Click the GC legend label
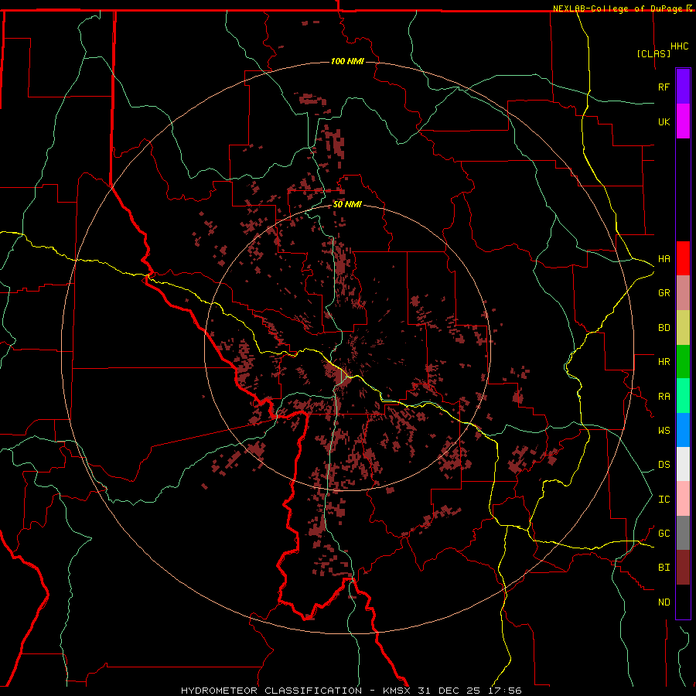This screenshot has width=696, height=696. tap(664, 533)
